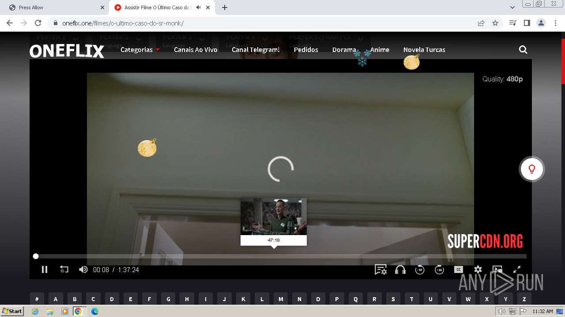Filter titles by letter A

[56, 299]
